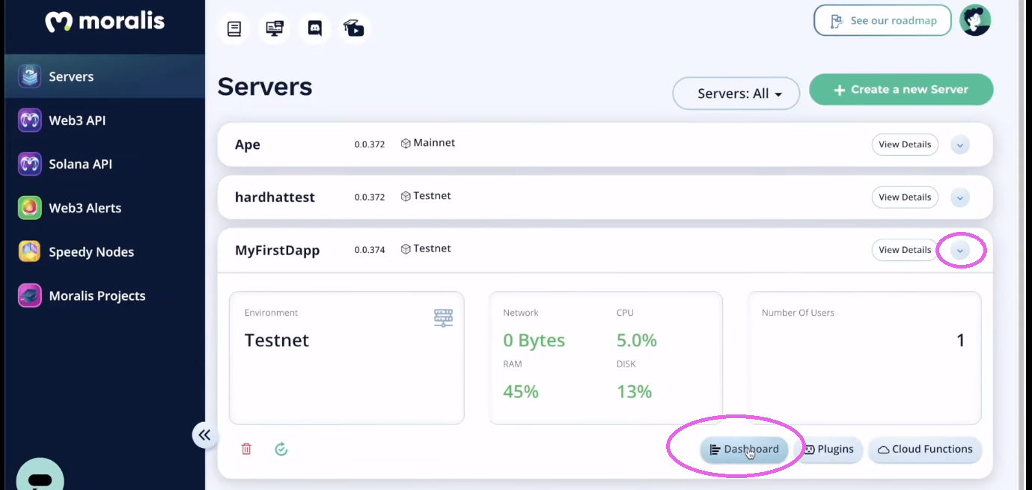
Task: Click the Web3 Alerts sidebar icon
Action: coord(30,208)
